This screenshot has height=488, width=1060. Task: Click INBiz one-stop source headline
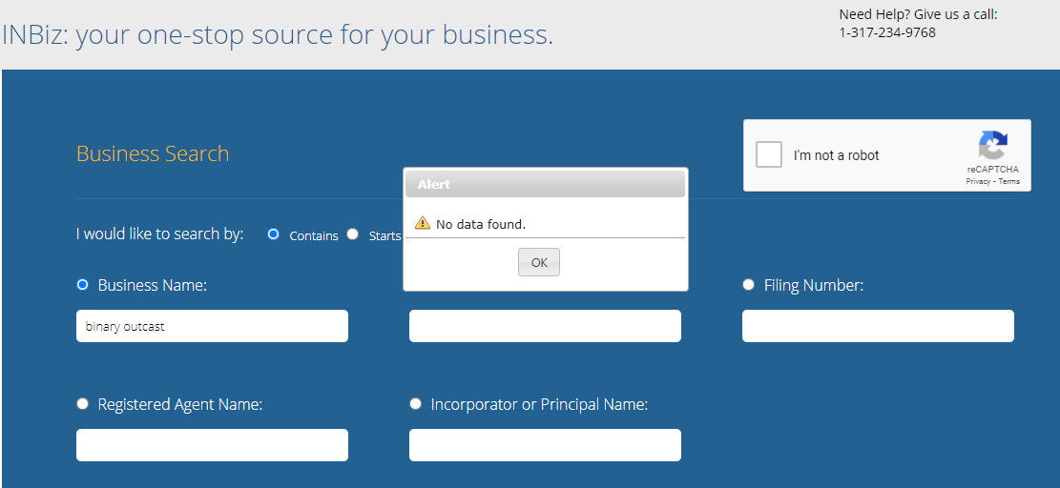click(278, 35)
